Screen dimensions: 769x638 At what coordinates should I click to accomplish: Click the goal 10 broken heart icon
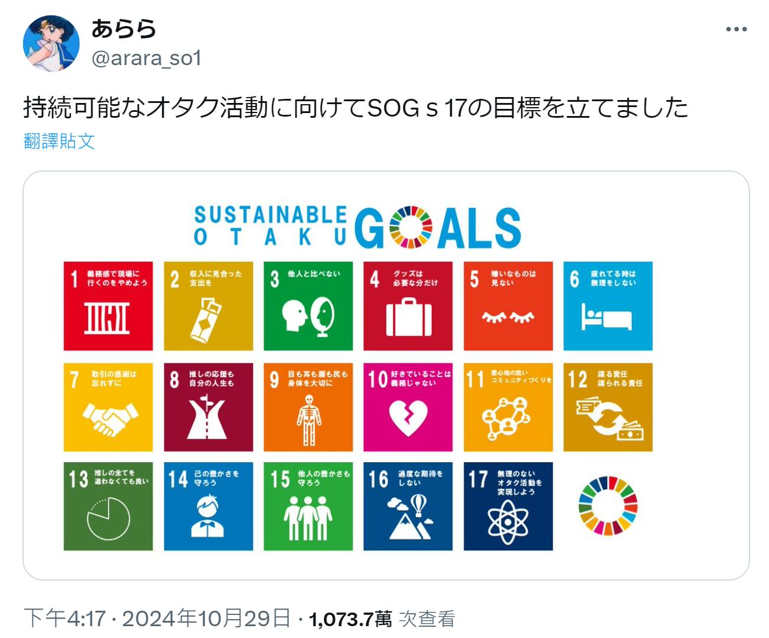(408, 418)
